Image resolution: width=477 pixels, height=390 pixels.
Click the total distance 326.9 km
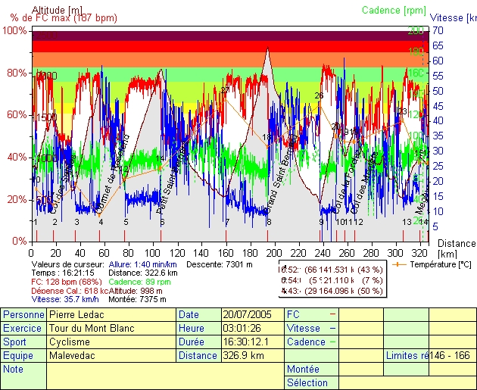[243, 356]
